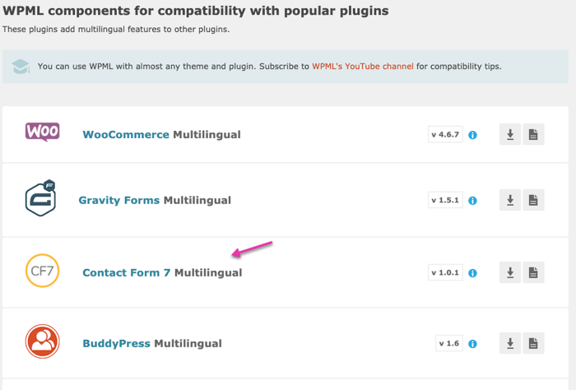The width and height of the screenshot is (576, 390).
Task: Download BuddyPress Multilingual plugin
Action: tap(510, 343)
